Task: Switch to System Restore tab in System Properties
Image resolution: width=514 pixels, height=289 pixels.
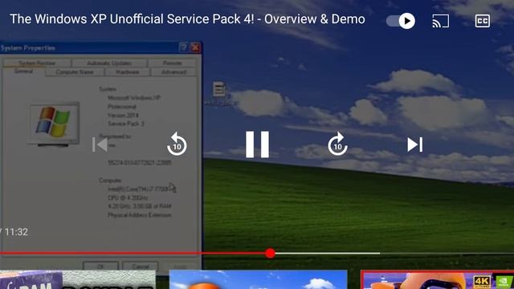Action: (x=37, y=63)
